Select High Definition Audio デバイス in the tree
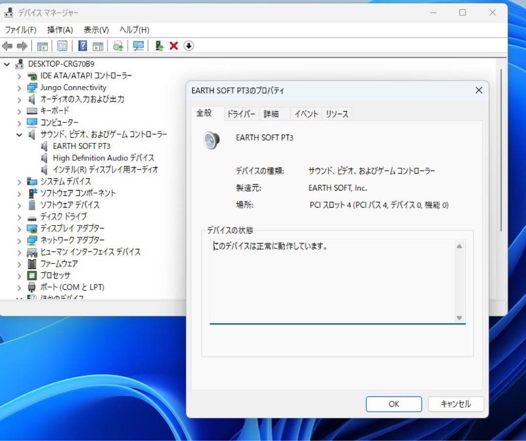This screenshot has width=526, height=441. point(103,158)
